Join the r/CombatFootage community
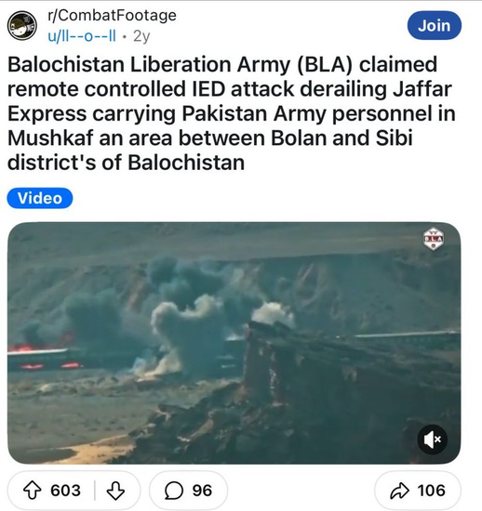This screenshot has height=511, width=482. point(435,25)
